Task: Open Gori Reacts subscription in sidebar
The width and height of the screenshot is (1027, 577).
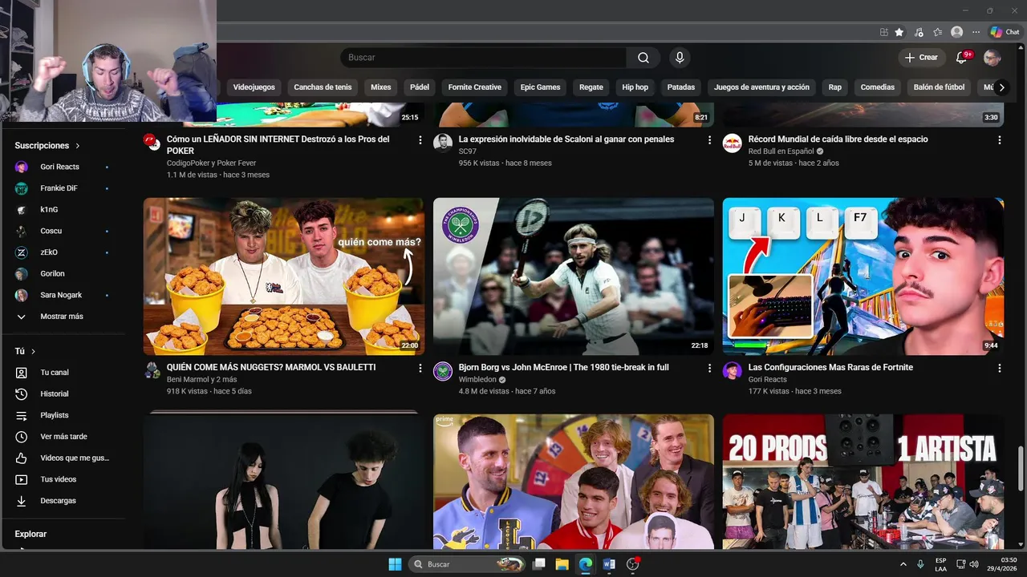Action: pos(63,167)
